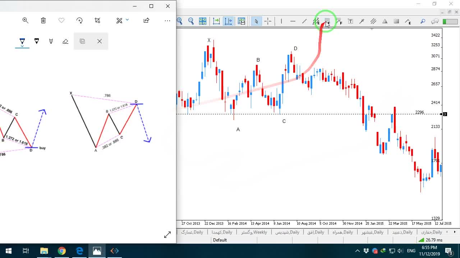
Task: Rotate the photo in Photos app
Action: pos(80,20)
